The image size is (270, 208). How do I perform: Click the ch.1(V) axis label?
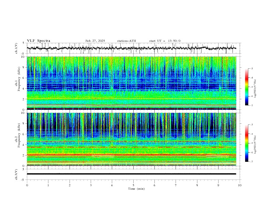tap(16, 48)
